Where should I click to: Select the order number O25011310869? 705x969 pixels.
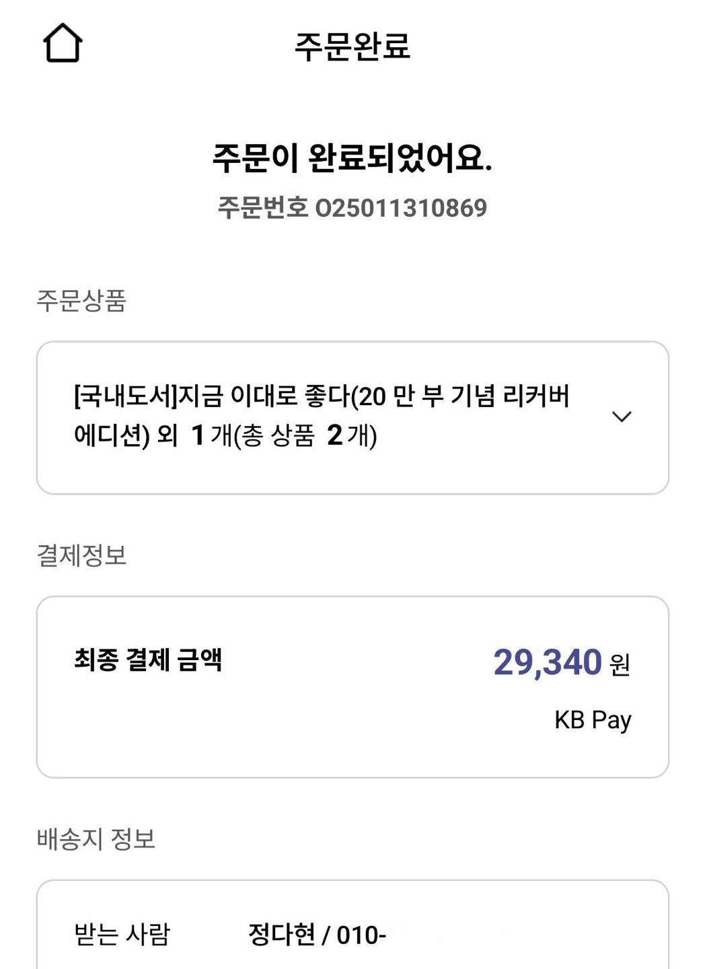coord(401,208)
